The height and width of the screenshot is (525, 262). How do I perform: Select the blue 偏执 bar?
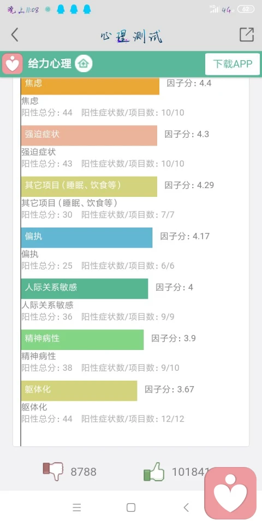point(87,238)
